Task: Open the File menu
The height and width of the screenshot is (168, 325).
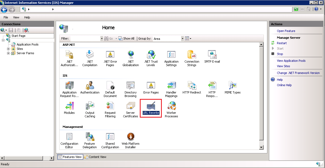Action: (x=6, y=17)
